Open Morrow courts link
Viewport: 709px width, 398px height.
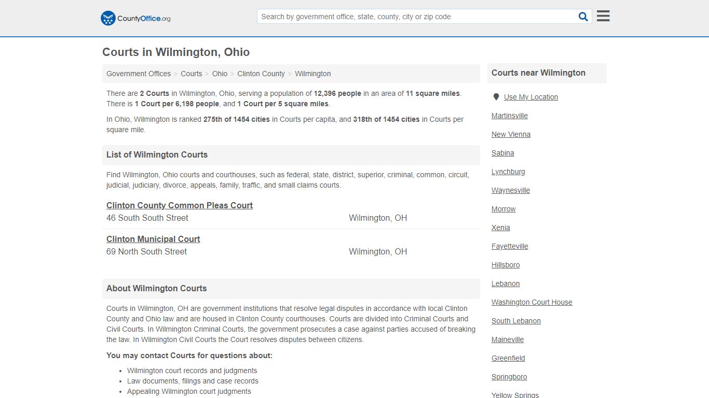click(x=503, y=209)
